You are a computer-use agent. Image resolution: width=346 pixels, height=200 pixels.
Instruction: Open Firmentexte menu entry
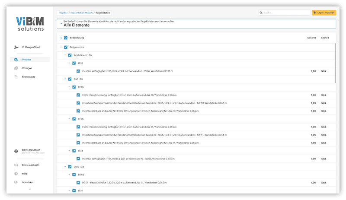[29, 77]
